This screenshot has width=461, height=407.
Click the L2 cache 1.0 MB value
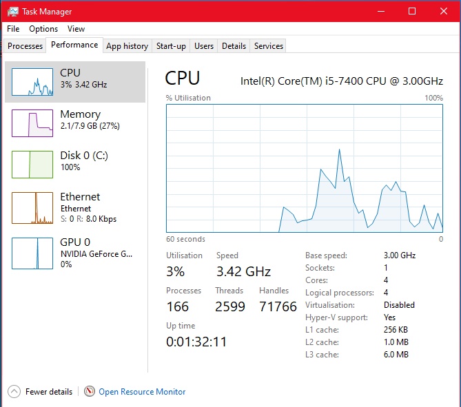click(x=396, y=342)
